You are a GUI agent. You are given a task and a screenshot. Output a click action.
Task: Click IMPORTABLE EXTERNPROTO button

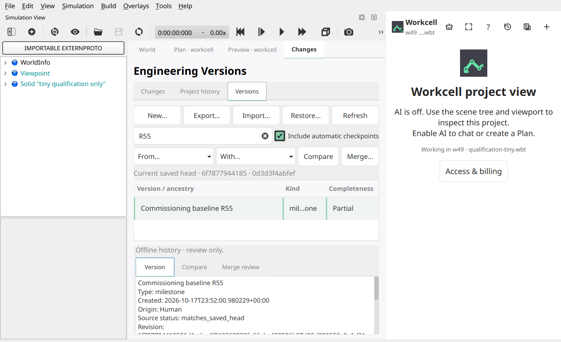pyautogui.click(x=63, y=48)
